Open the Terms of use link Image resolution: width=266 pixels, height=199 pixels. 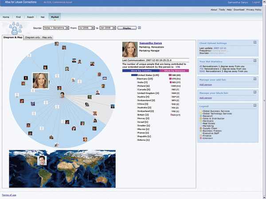click(9, 195)
